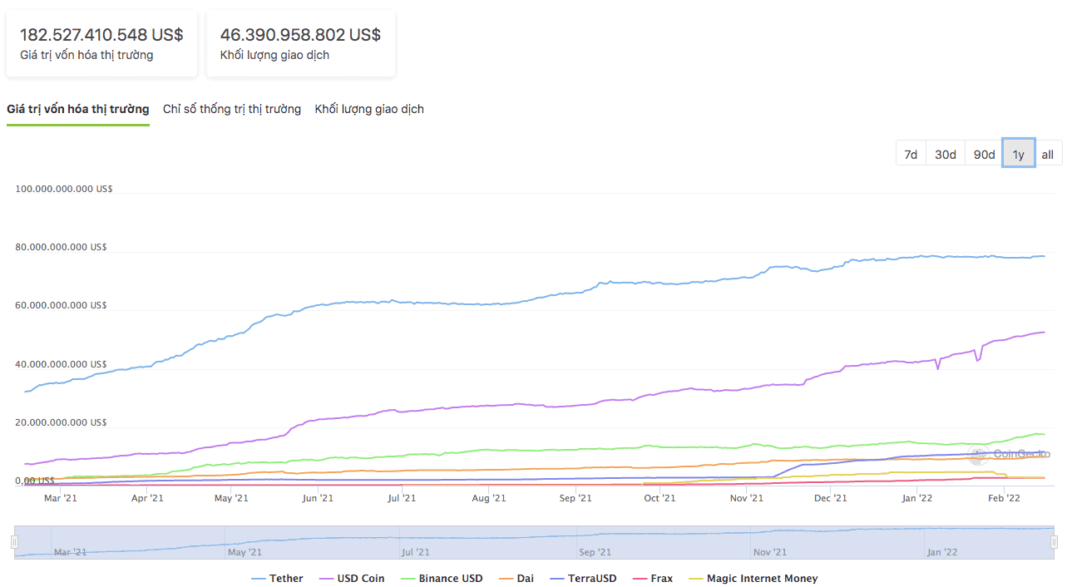Open the Khối lượng giao dịch tab
This screenshot has width=1072, height=587.
click(x=369, y=109)
